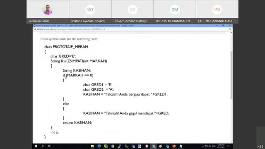265x149 pixels.
Task: Switch the ENG input language indicator
Action: coord(214,146)
